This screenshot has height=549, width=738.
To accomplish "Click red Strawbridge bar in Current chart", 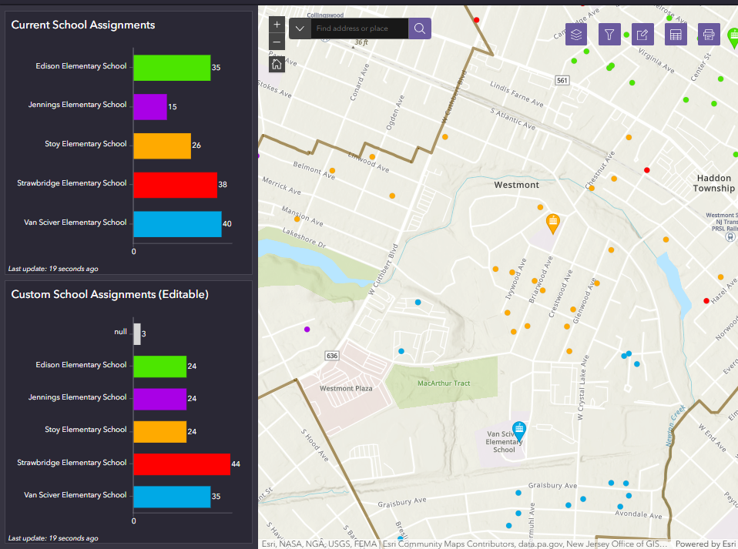I will [175, 185].
